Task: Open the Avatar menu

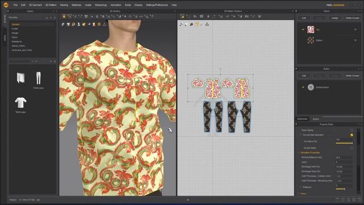Action: tap(88, 5)
